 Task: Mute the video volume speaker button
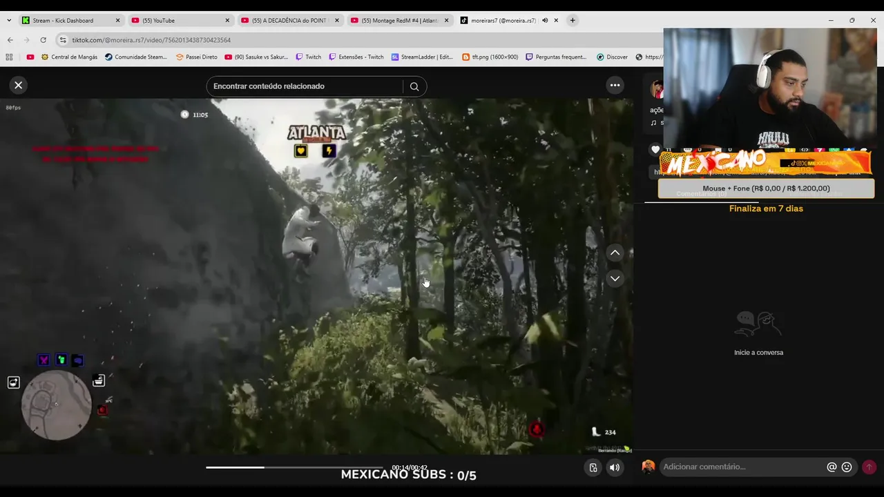(614, 467)
